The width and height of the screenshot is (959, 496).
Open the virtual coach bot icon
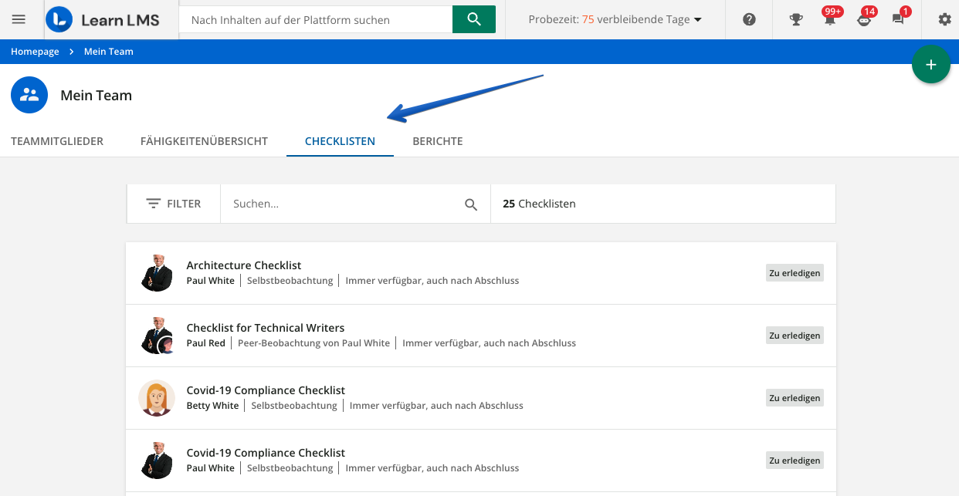coord(864,19)
